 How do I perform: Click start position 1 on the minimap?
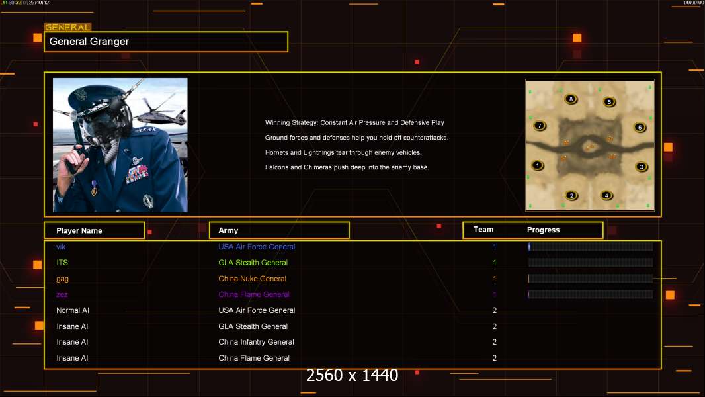pyautogui.click(x=537, y=165)
